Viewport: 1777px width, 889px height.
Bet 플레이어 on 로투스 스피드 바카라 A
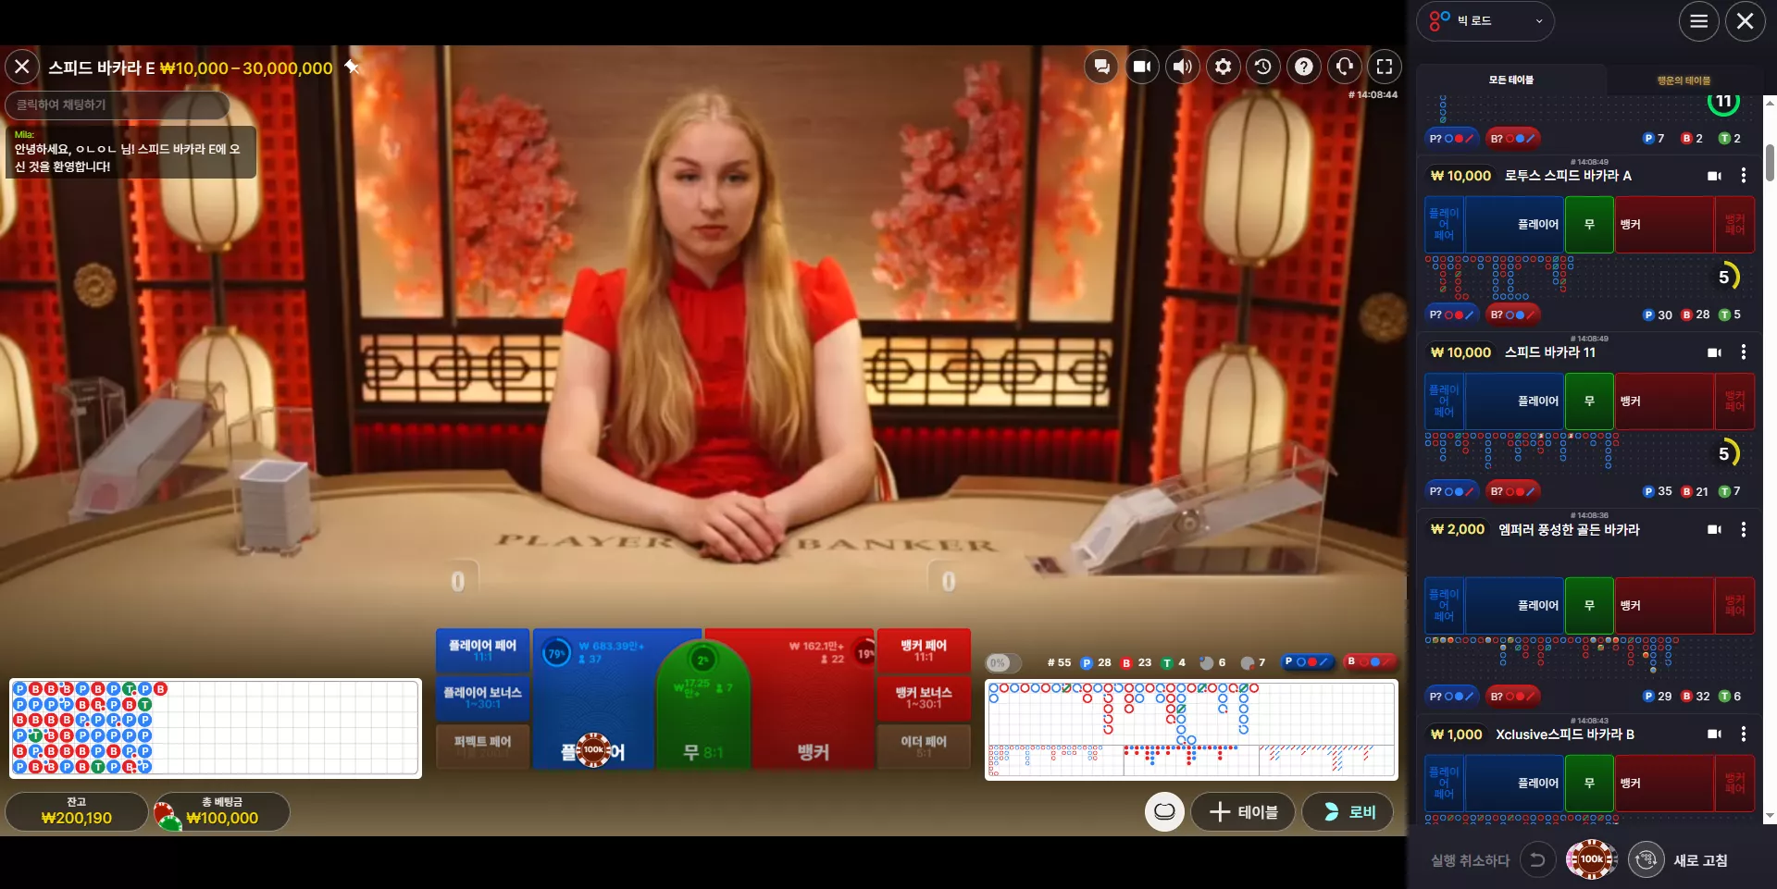pyautogui.click(x=1515, y=224)
